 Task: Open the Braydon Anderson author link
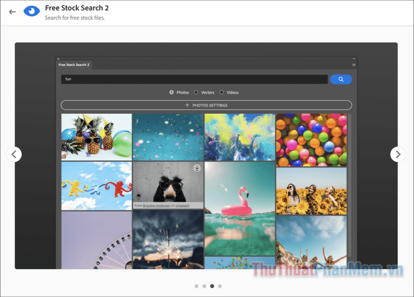point(156,205)
